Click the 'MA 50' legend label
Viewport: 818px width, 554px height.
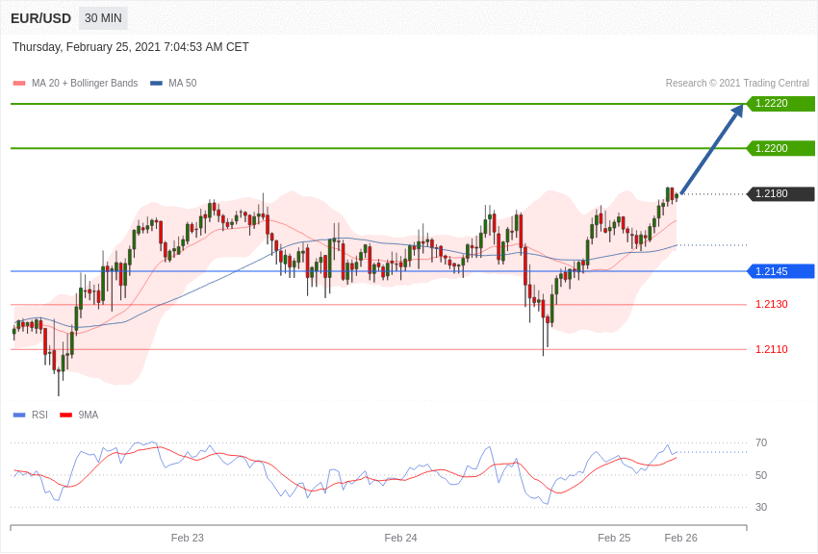pyautogui.click(x=183, y=83)
